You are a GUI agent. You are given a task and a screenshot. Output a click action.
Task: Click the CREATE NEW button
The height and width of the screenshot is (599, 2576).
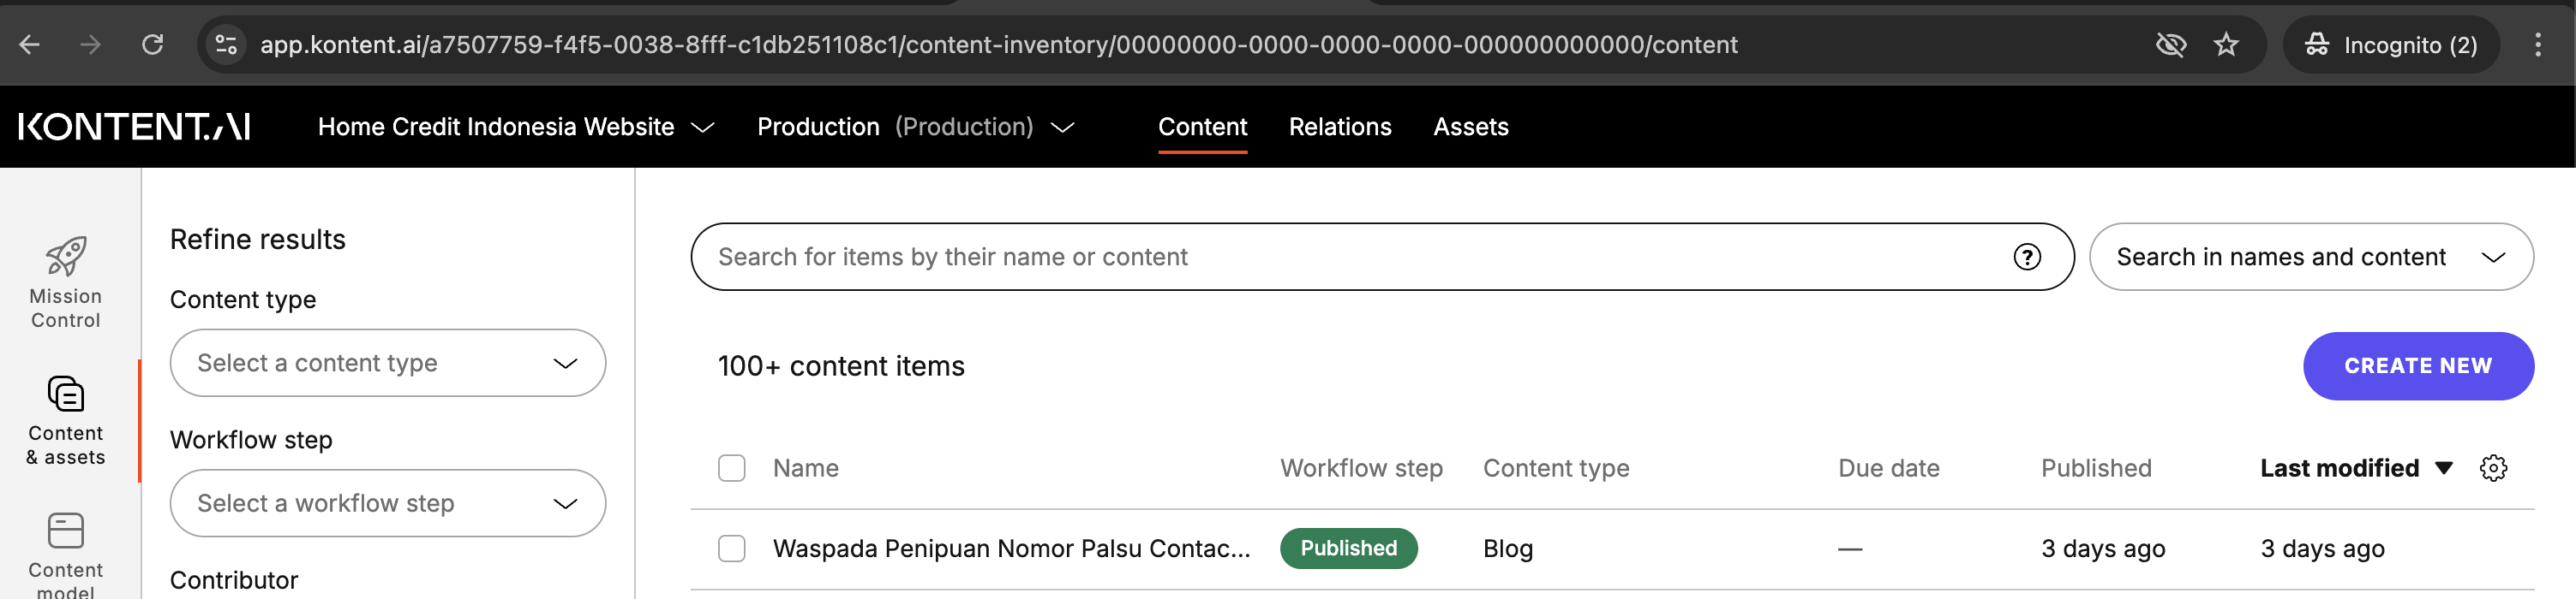click(2417, 366)
